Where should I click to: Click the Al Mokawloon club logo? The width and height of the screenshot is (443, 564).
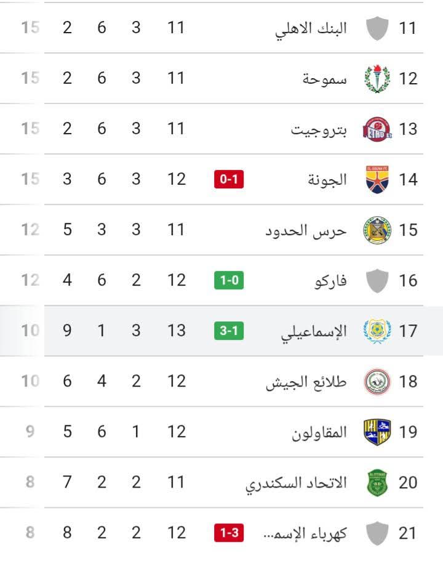(x=377, y=432)
